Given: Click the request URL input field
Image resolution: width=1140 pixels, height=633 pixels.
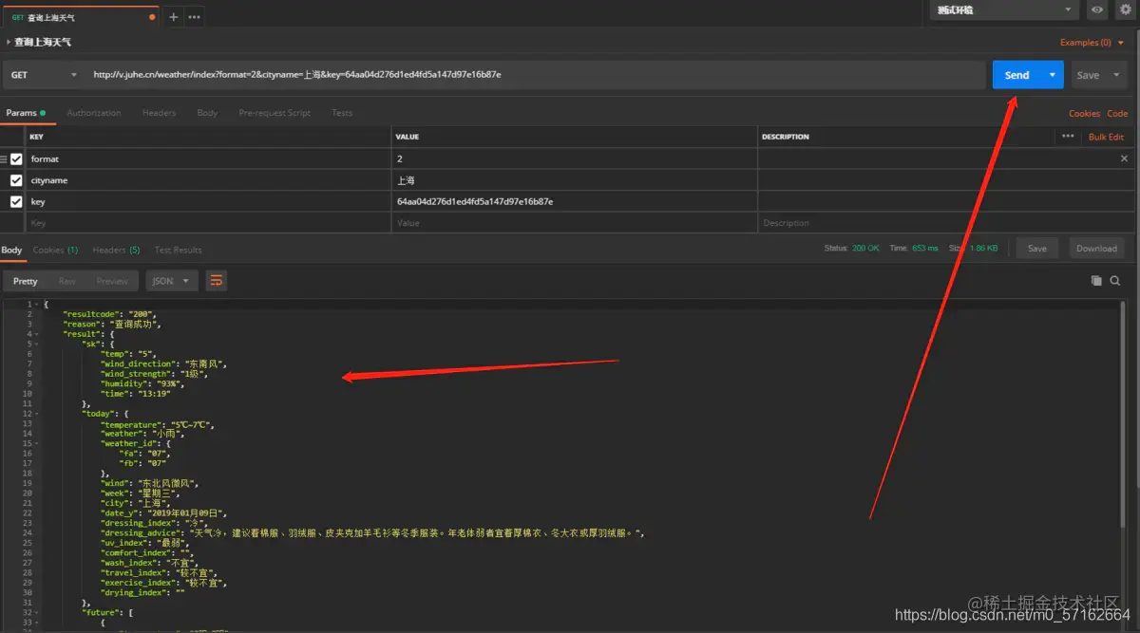Looking at the screenshot, I should tap(535, 75).
